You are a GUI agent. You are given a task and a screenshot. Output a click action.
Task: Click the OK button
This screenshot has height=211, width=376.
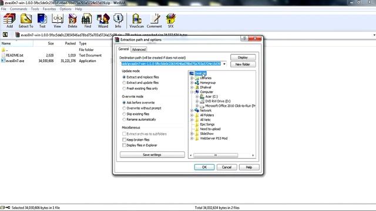204,167
